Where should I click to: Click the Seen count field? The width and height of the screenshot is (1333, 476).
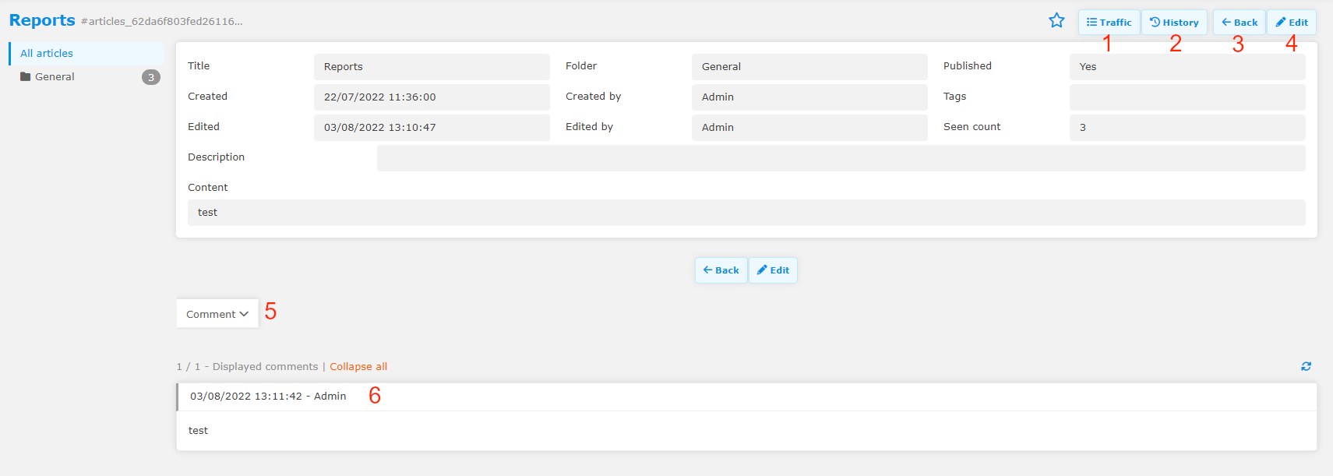(1187, 128)
